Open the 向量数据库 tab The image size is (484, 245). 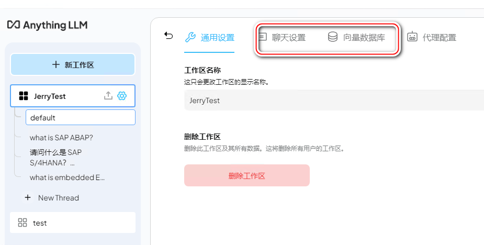pos(356,38)
